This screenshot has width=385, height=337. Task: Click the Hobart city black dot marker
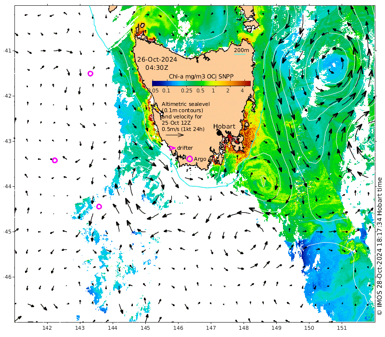coord(219,133)
